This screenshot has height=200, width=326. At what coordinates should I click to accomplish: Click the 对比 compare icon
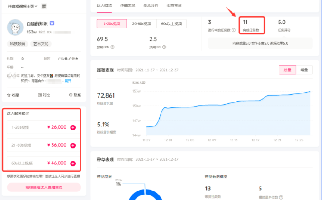tap(40, 95)
